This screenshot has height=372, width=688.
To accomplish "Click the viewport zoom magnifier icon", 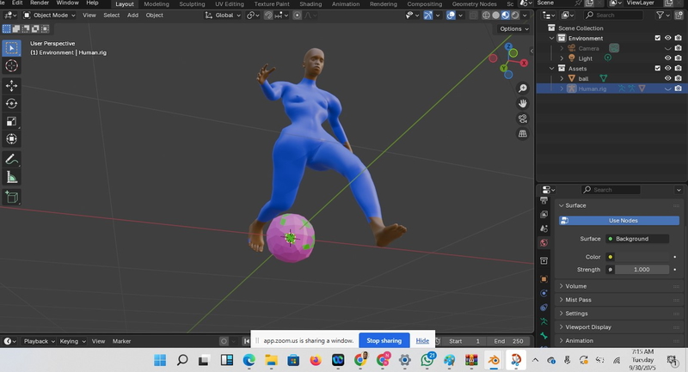I will pos(522,88).
